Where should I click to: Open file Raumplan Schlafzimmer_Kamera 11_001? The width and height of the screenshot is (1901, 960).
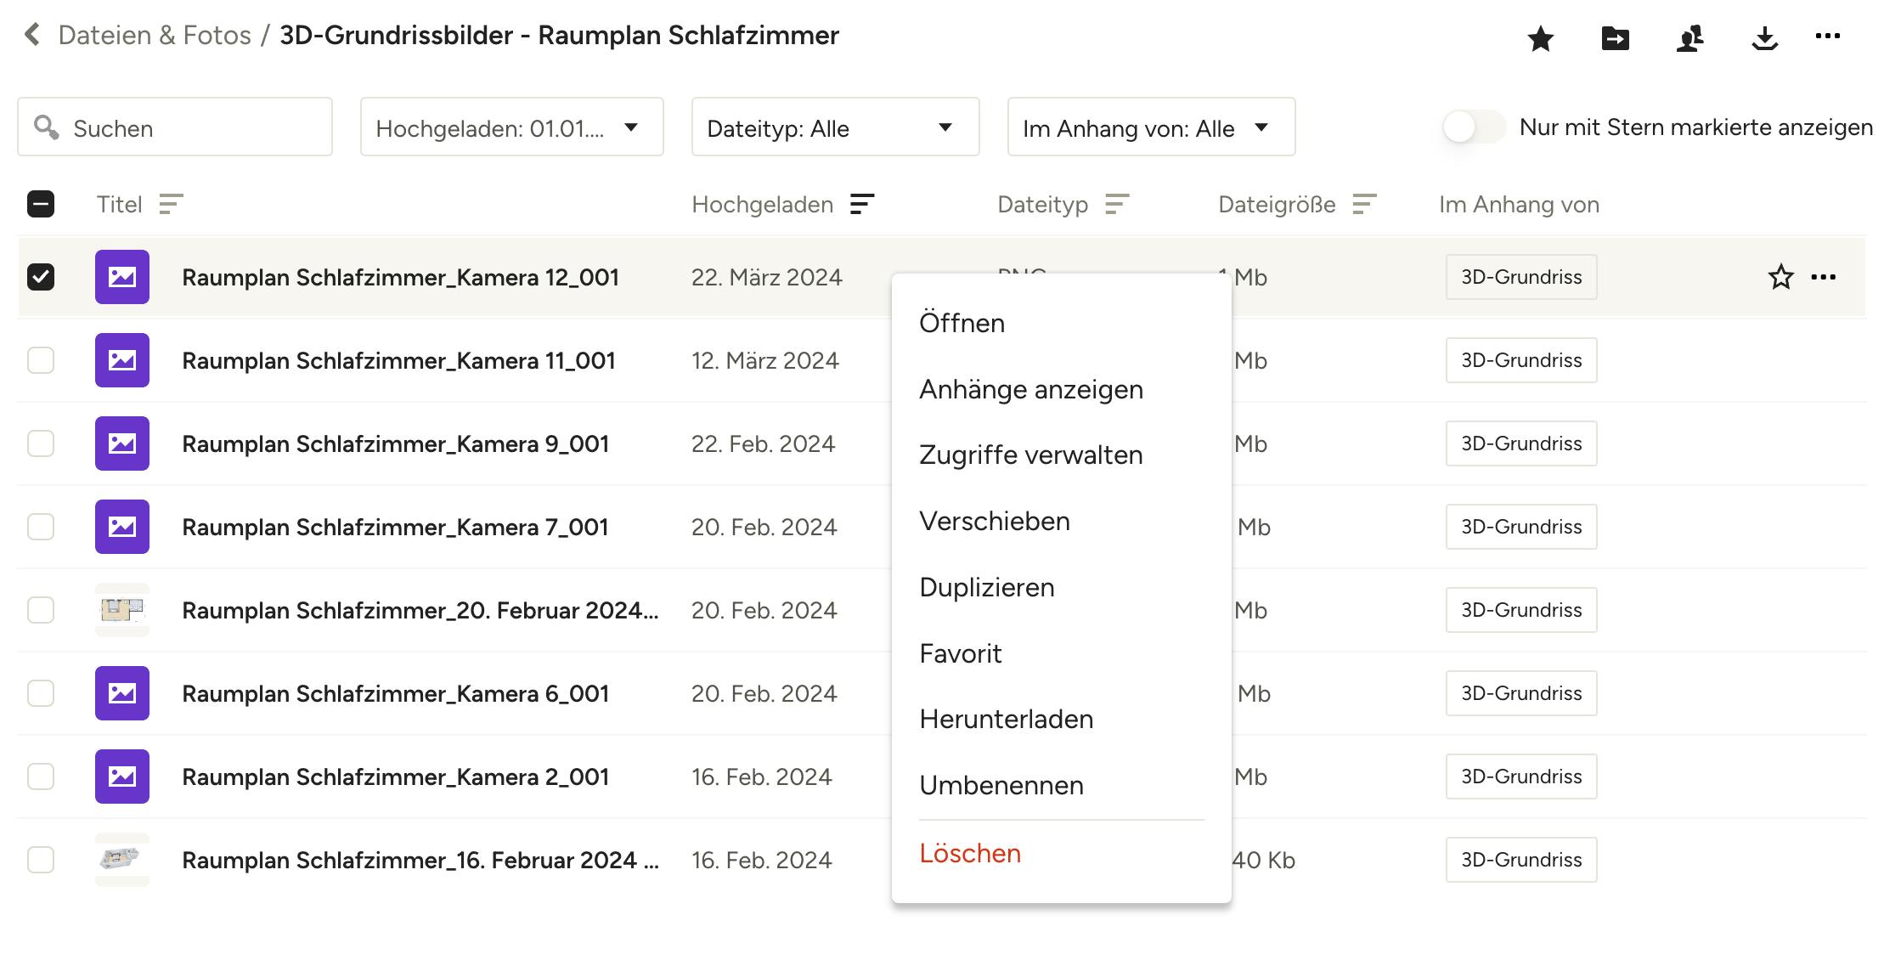pos(398,360)
